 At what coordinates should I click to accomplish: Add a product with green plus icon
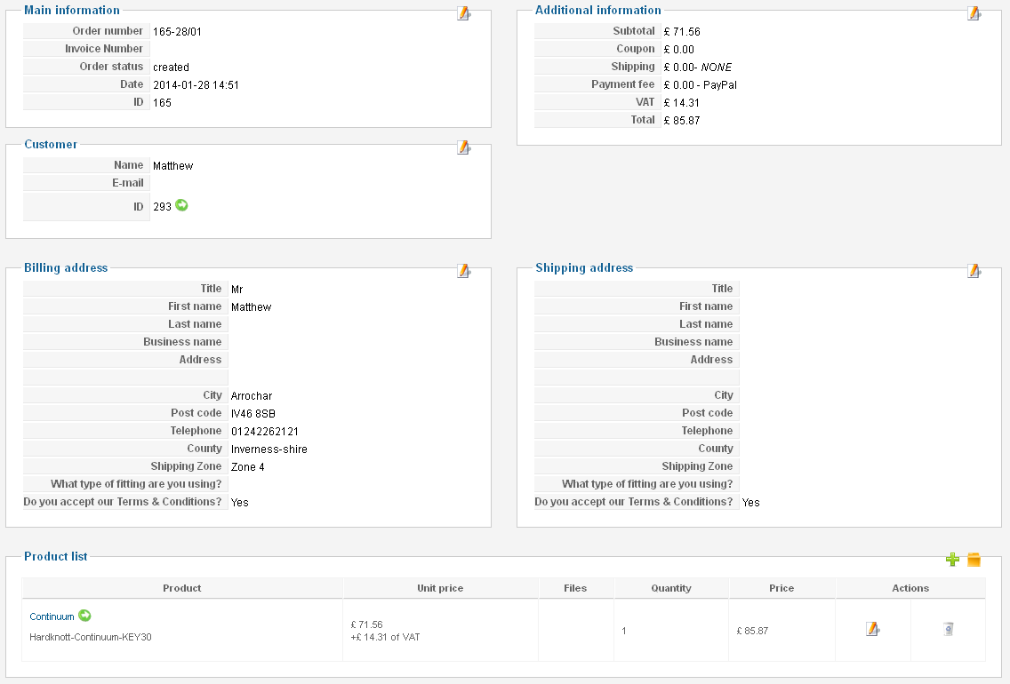click(x=952, y=560)
